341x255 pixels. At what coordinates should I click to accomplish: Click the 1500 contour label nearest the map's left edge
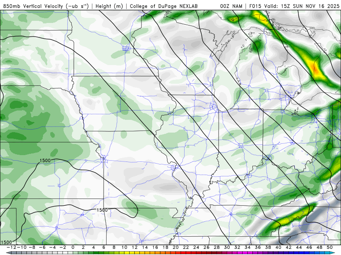pyautogui.click(x=6, y=242)
